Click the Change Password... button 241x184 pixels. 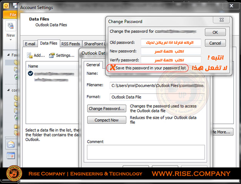(x=107, y=108)
